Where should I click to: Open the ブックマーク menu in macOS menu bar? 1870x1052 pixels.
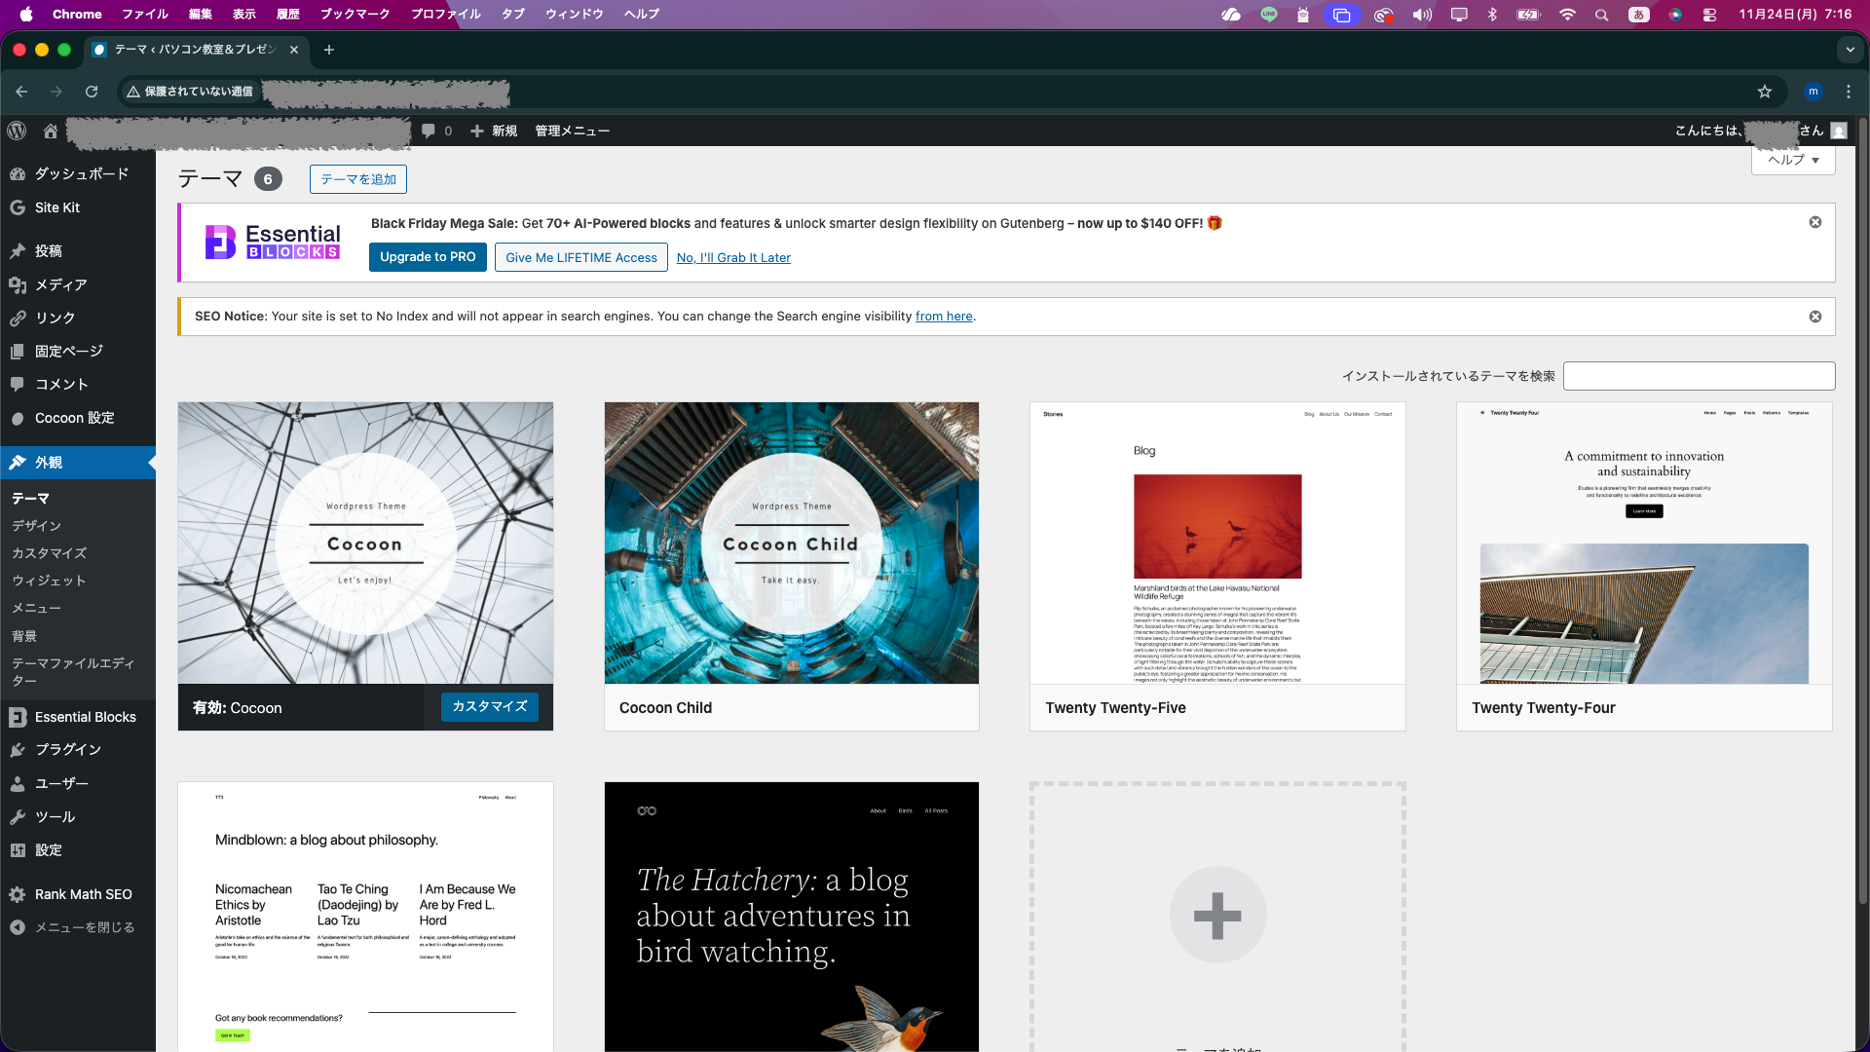[355, 14]
